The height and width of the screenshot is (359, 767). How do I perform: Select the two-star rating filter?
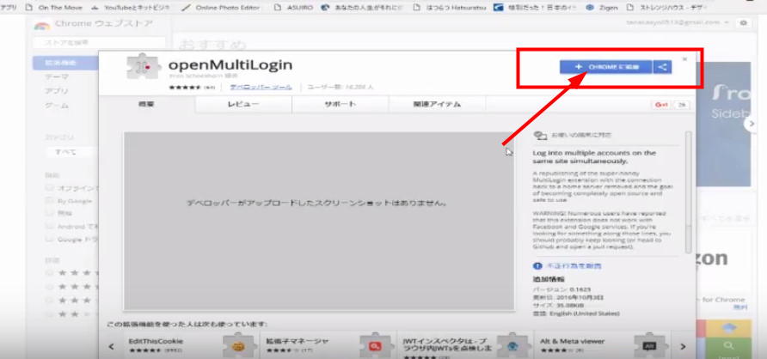click(49, 313)
